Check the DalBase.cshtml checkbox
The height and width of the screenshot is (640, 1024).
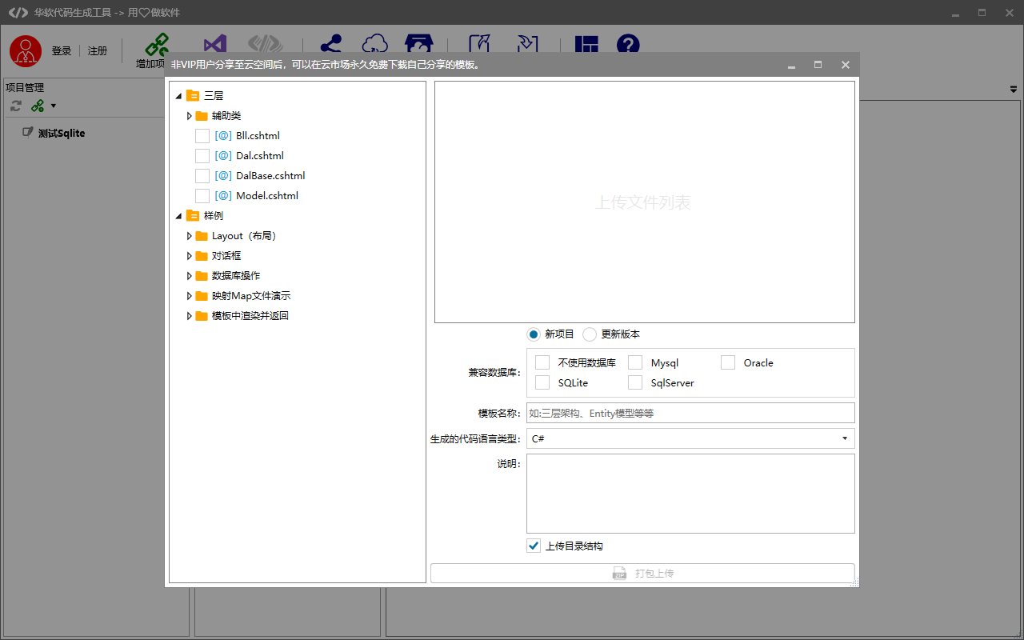point(202,176)
